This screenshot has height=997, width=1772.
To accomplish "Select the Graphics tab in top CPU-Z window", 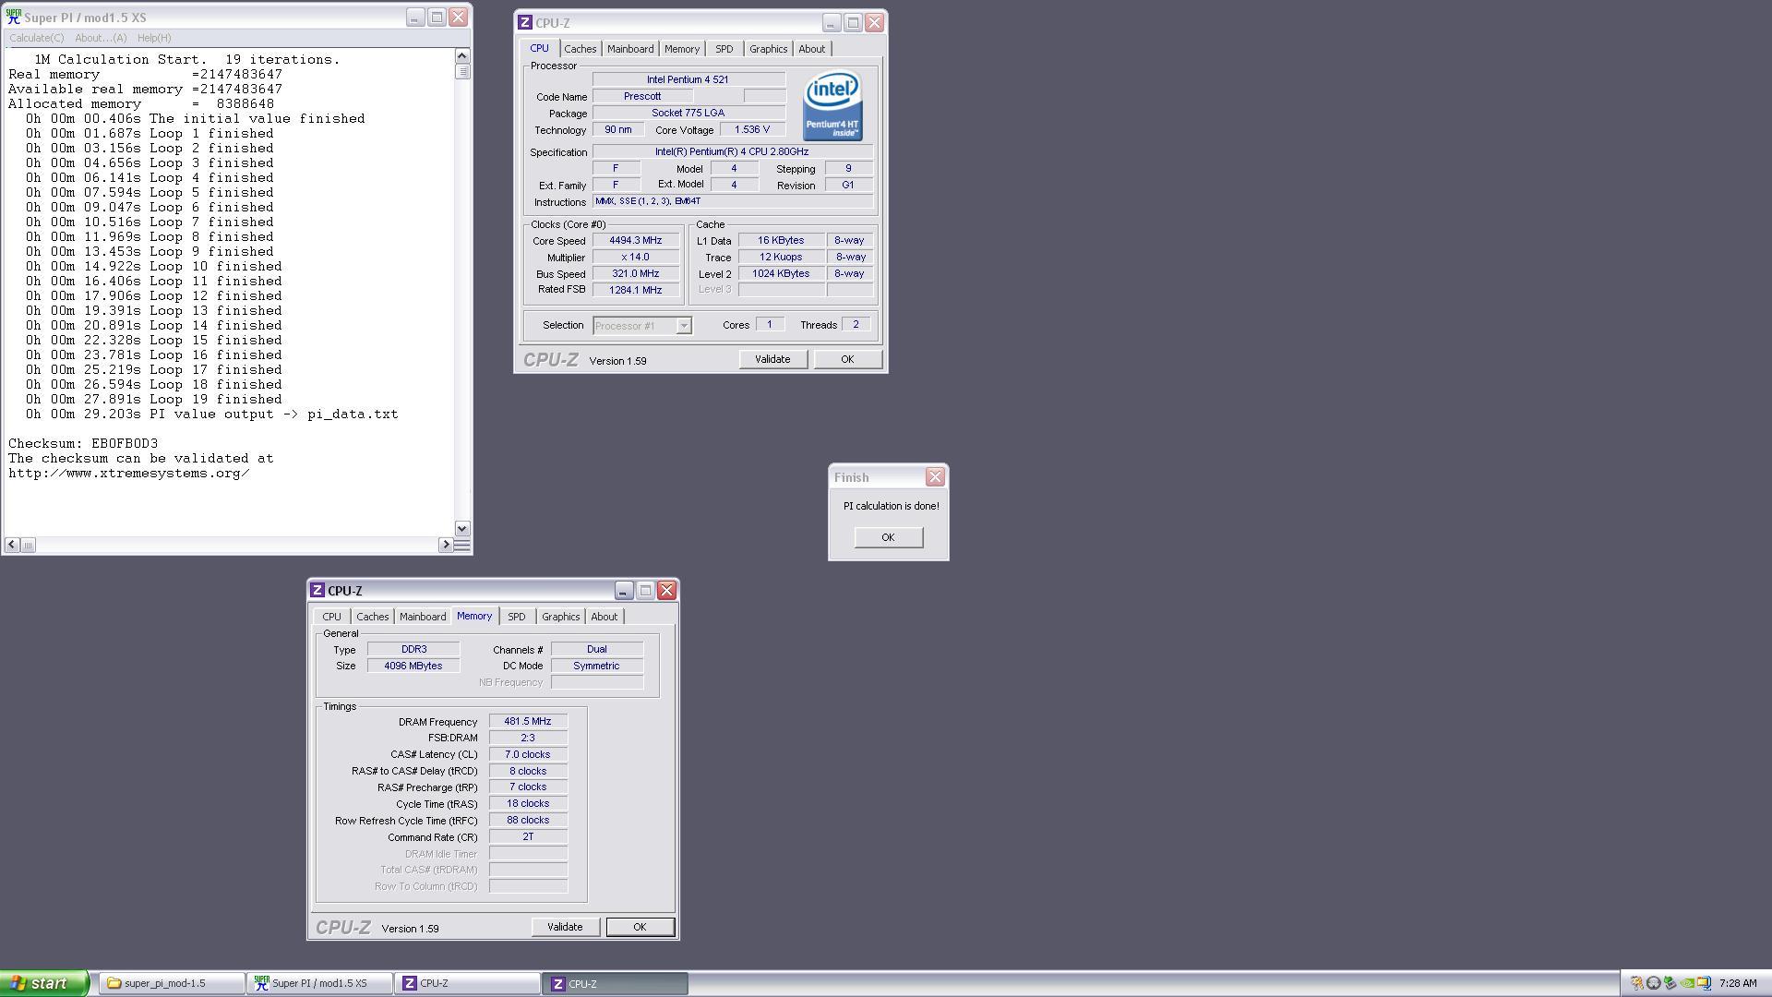I will click(768, 49).
